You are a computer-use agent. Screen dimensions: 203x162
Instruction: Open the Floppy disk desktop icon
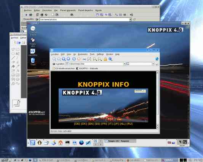point(33,42)
